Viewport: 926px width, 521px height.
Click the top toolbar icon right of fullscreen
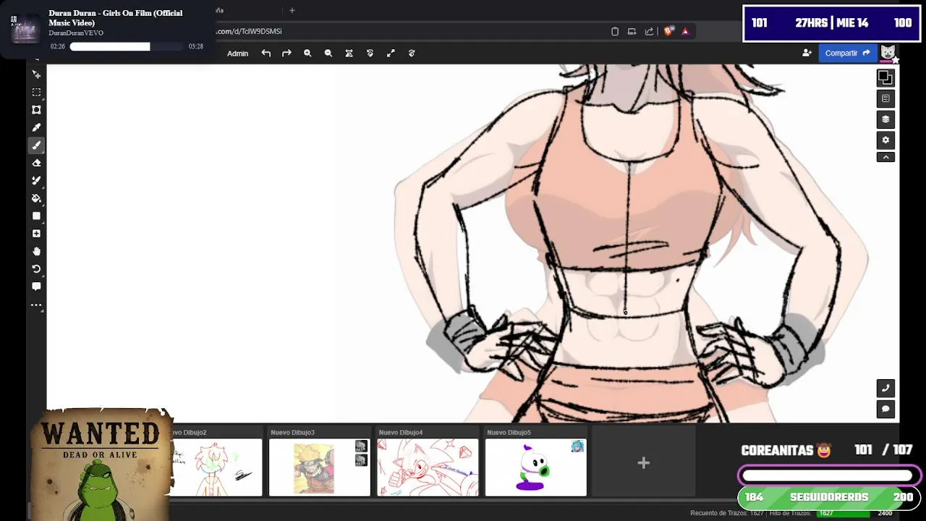412,53
